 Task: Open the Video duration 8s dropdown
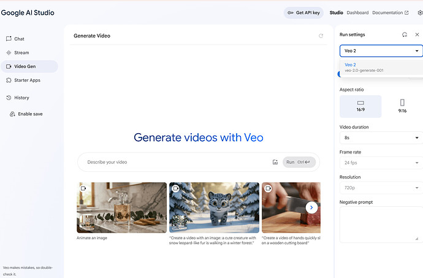[x=381, y=138]
